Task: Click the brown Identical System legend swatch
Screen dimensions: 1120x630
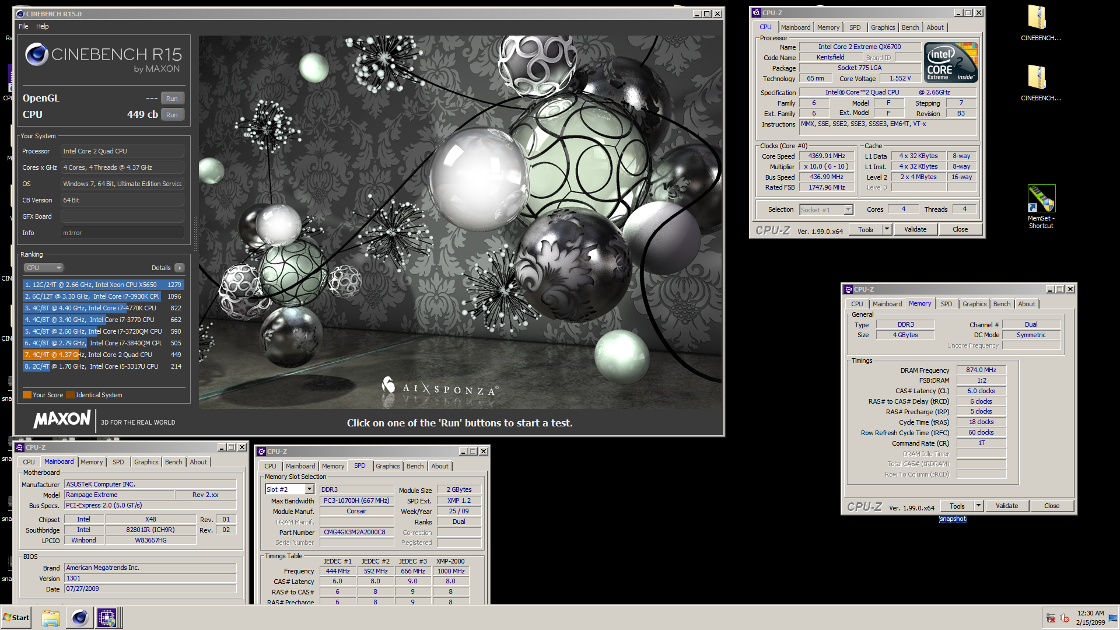Action: tap(70, 395)
